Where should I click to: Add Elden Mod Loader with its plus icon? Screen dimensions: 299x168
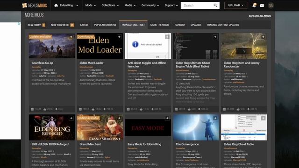[x=119, y=37]
